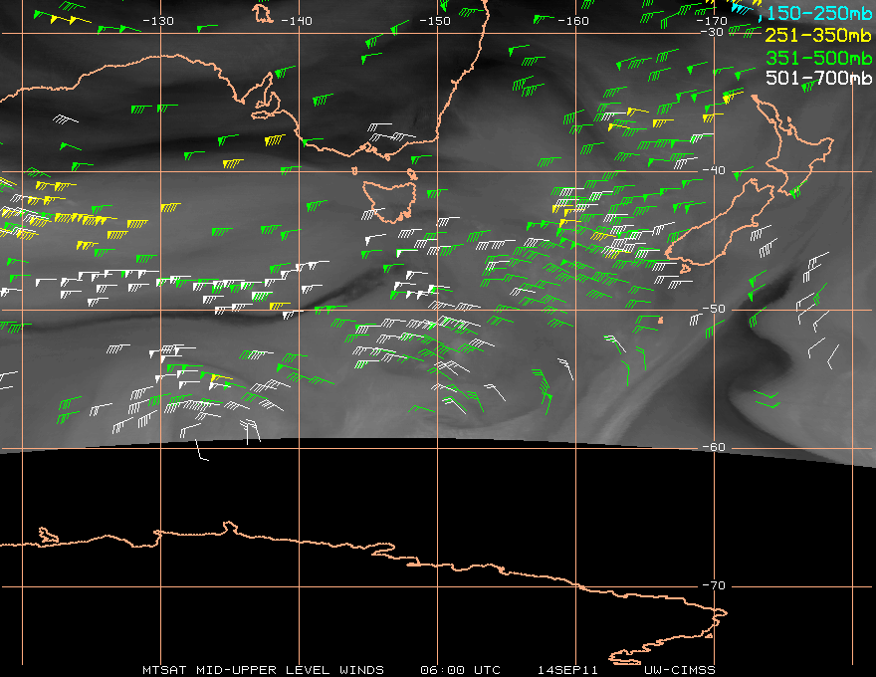Click the 14SEP11 date label

565,669
